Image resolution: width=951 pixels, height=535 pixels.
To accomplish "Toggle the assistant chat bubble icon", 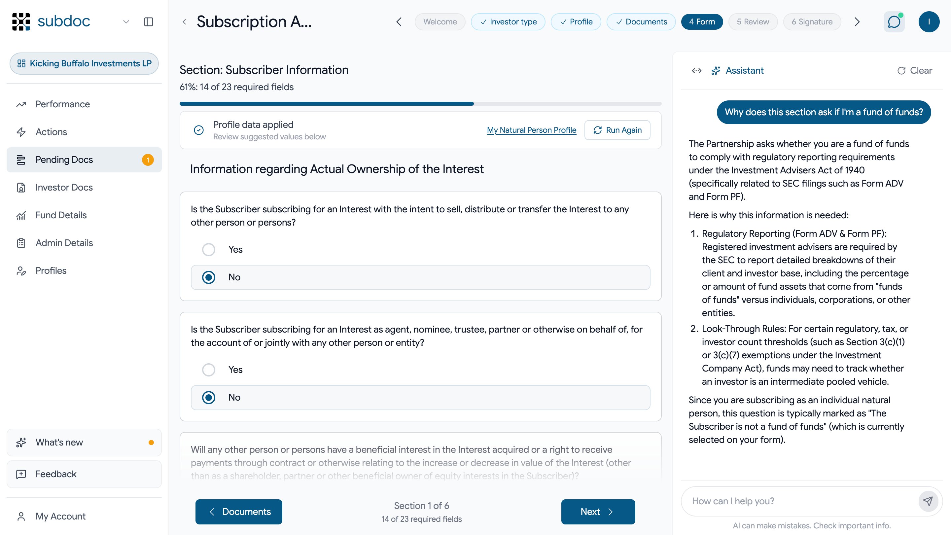I will pos(894,22).
